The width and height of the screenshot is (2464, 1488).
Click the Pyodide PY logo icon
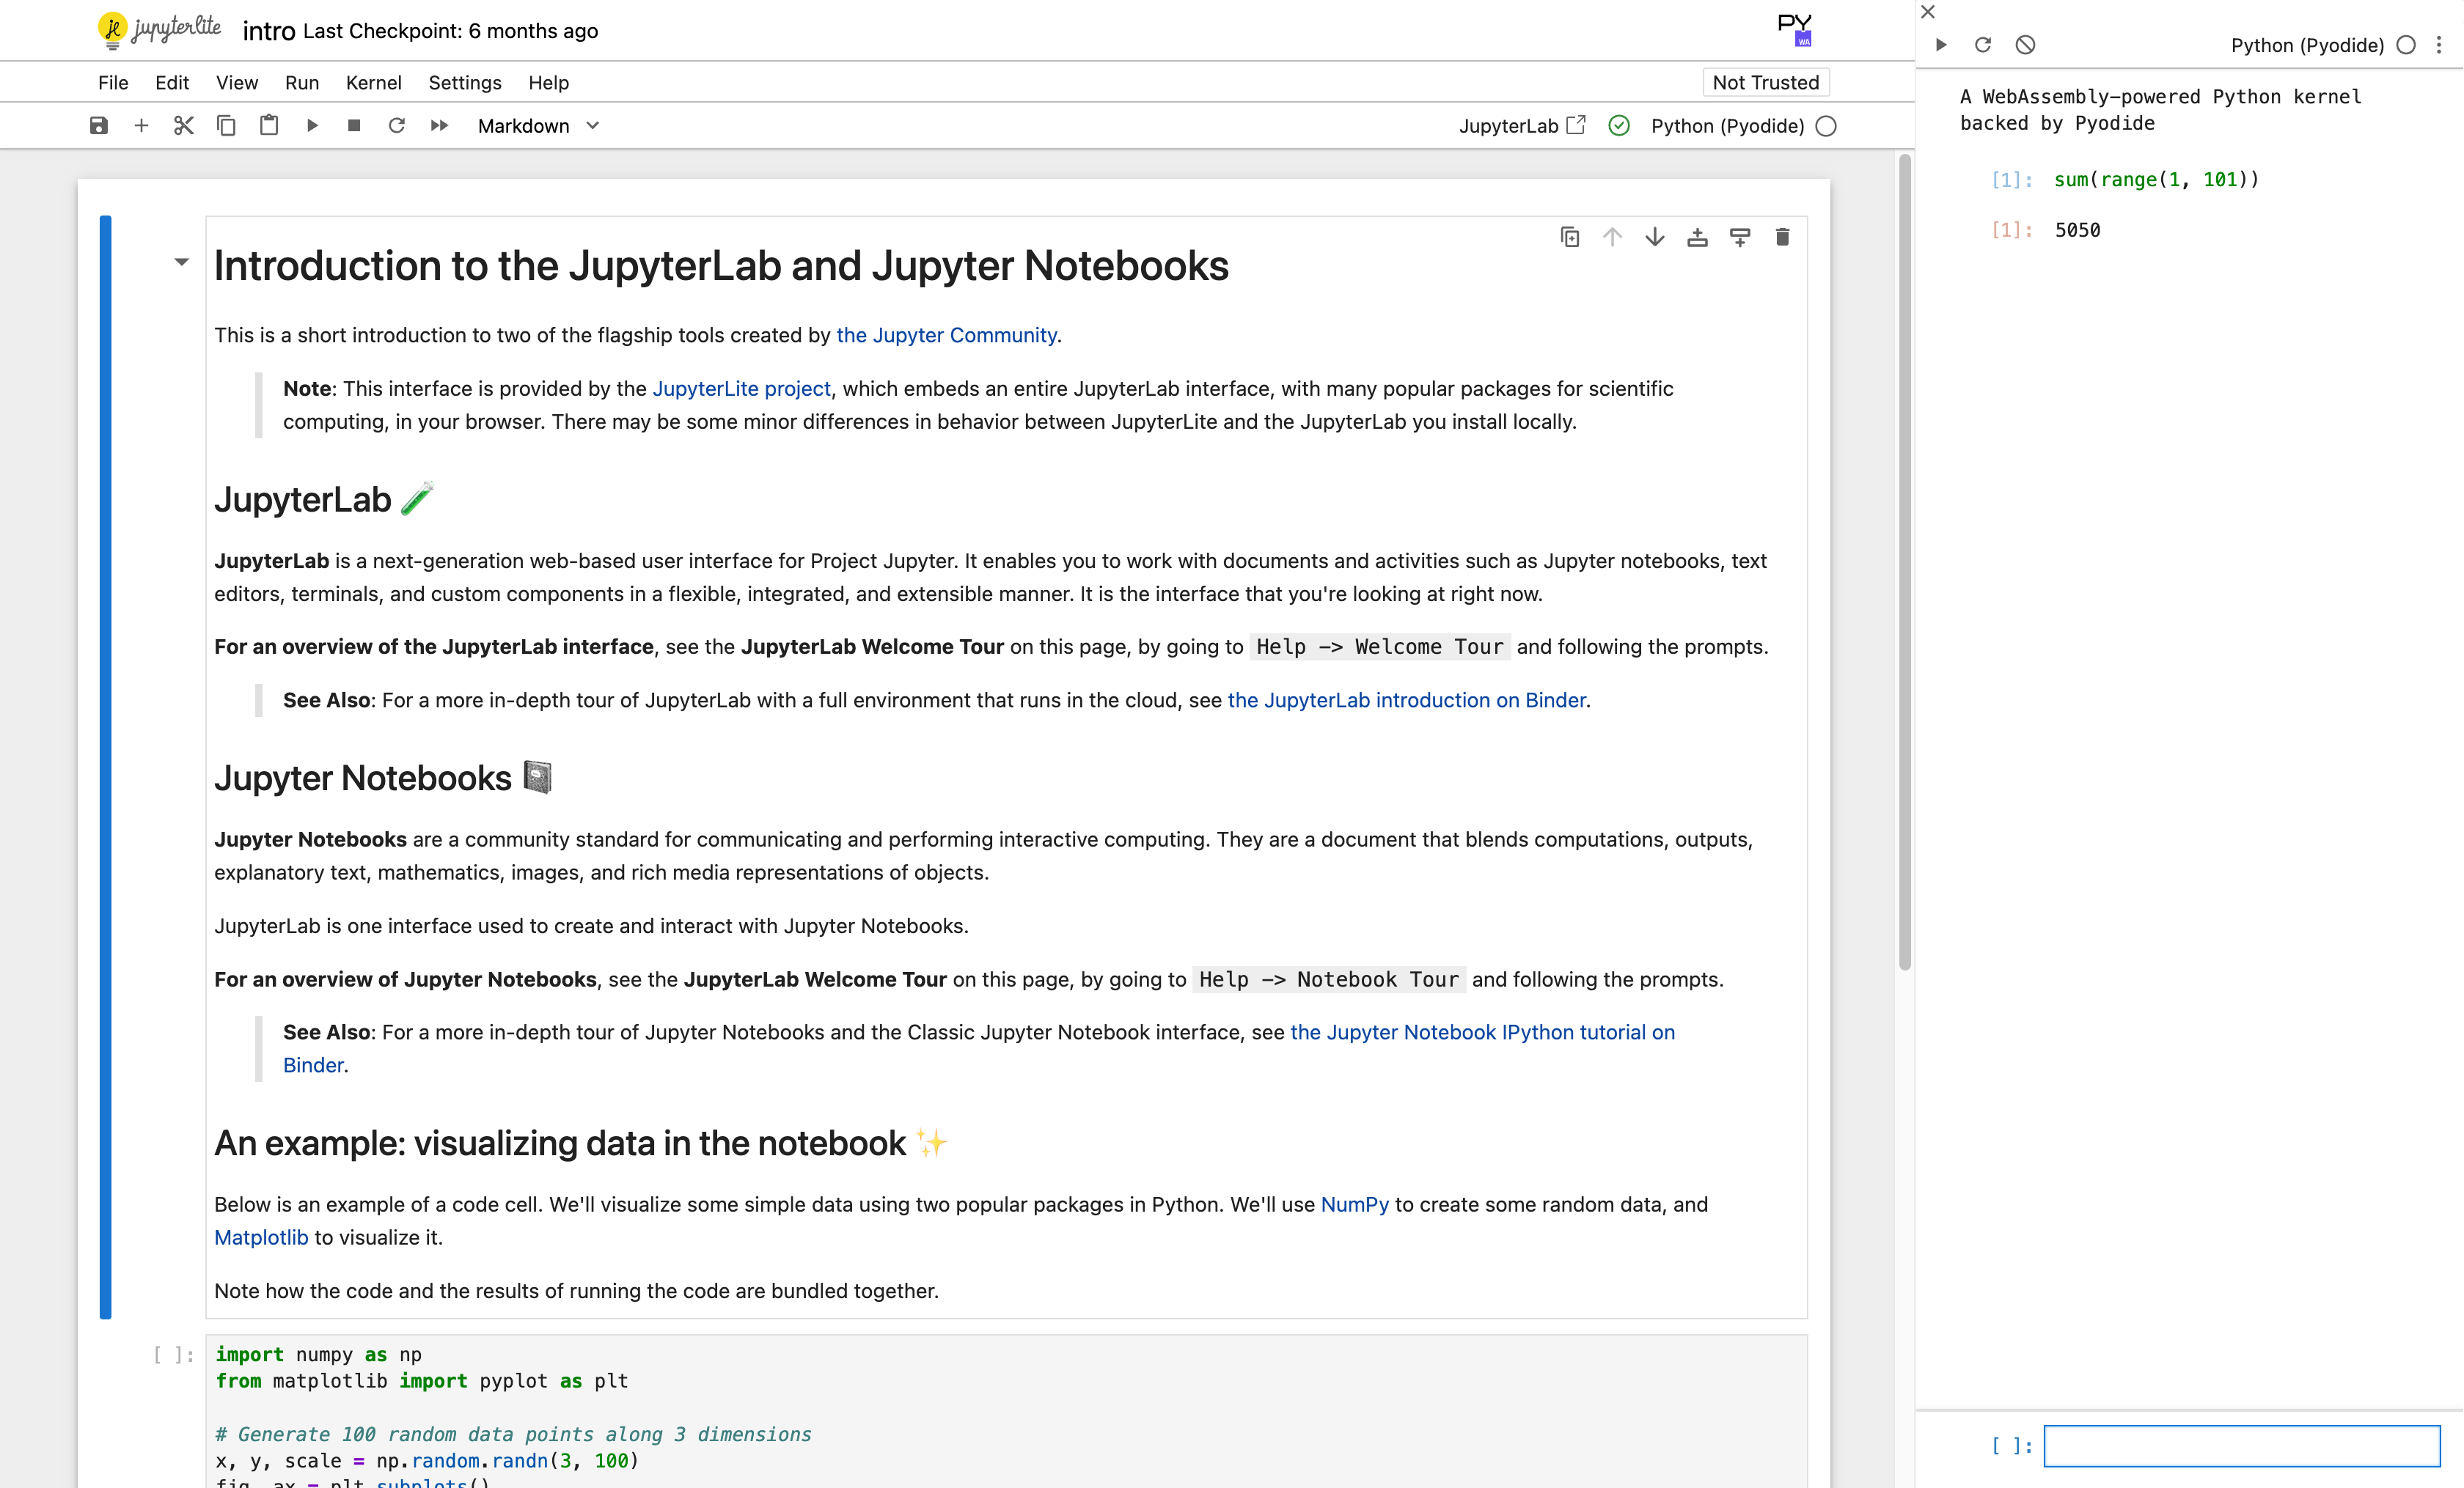(x=1795, y=29)
